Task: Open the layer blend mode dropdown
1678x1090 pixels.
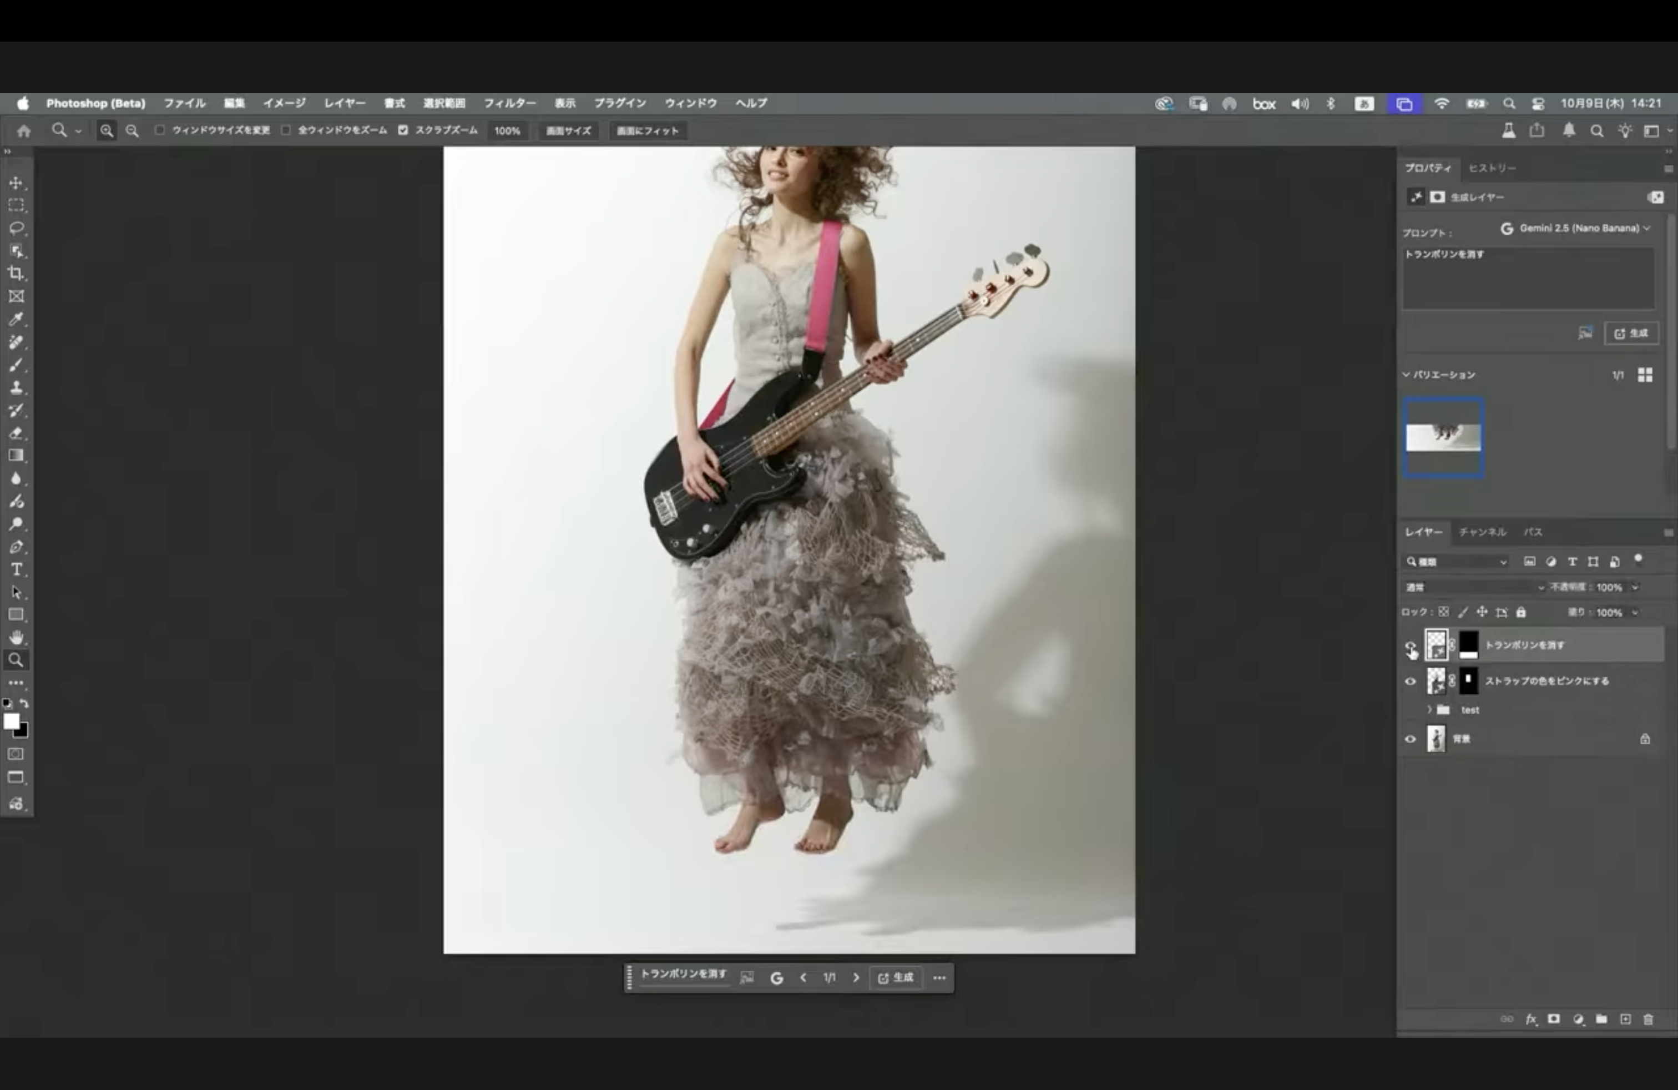Action: pos(1474,587)
